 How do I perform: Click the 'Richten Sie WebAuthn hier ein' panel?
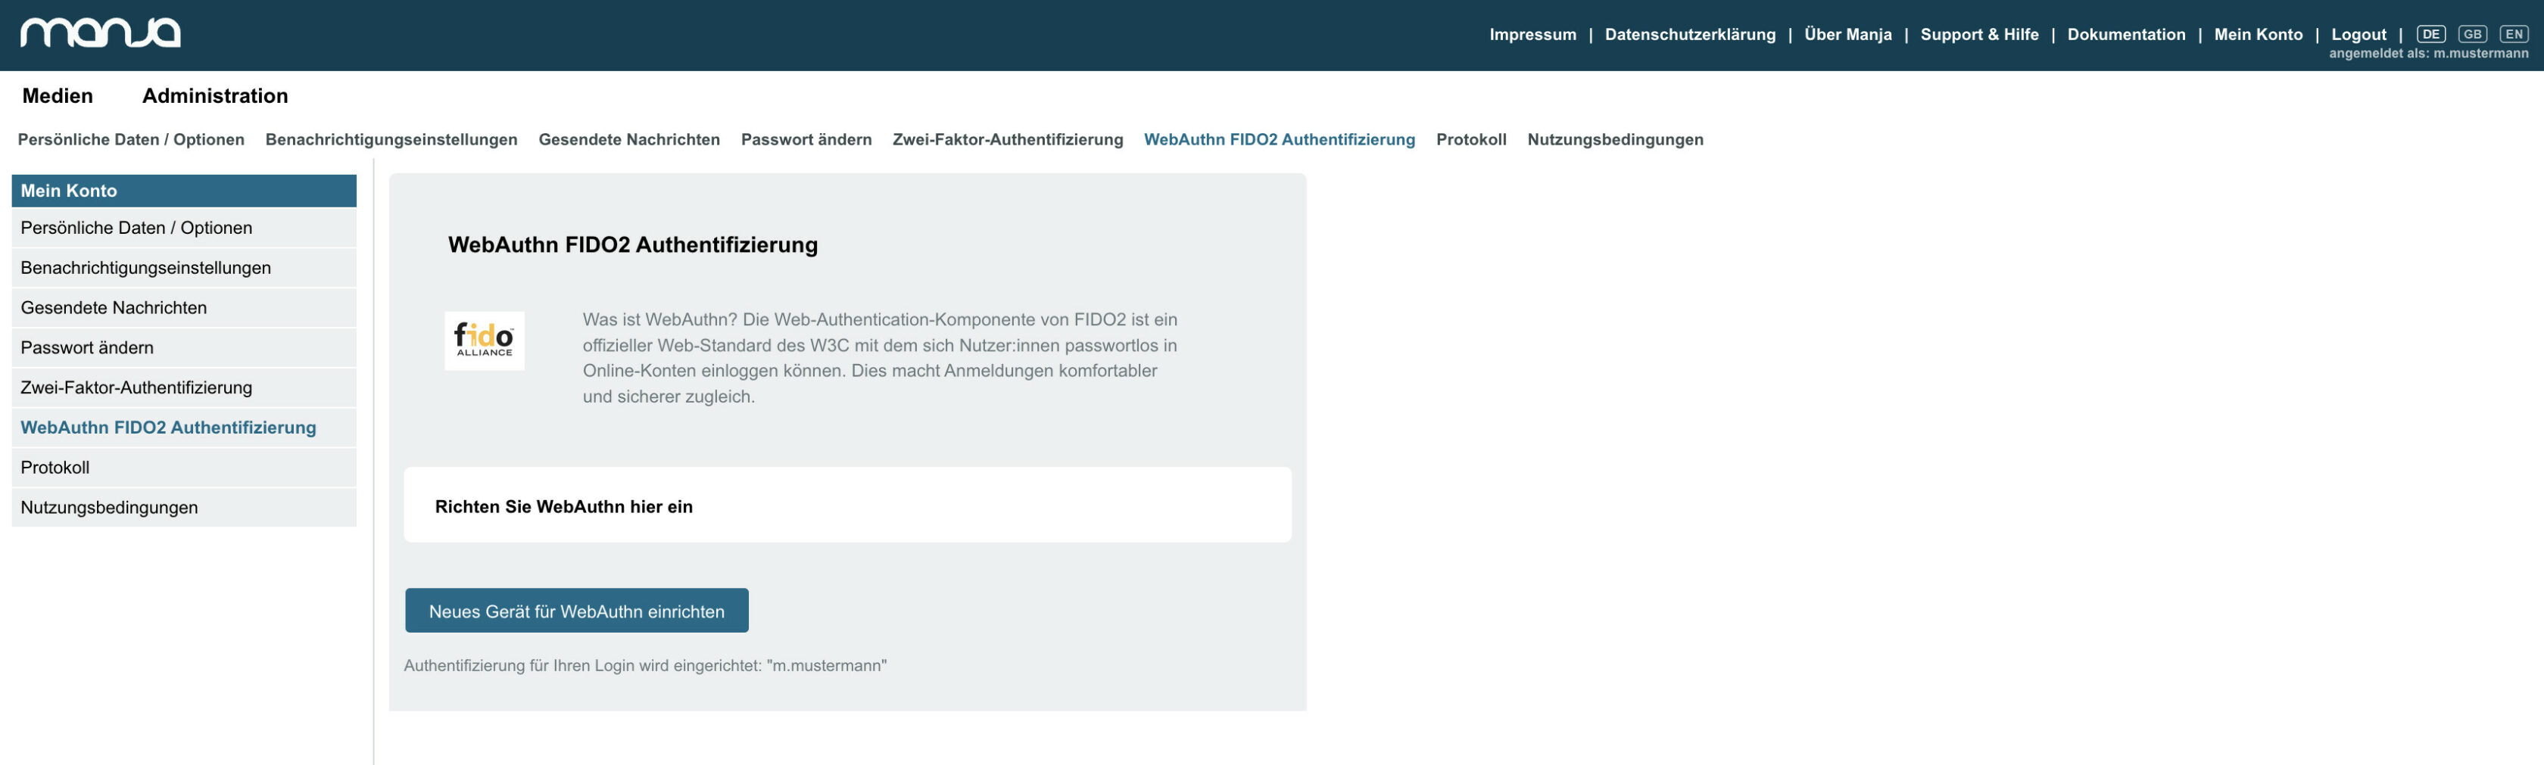pyautogui.click(x=847, y=505)
